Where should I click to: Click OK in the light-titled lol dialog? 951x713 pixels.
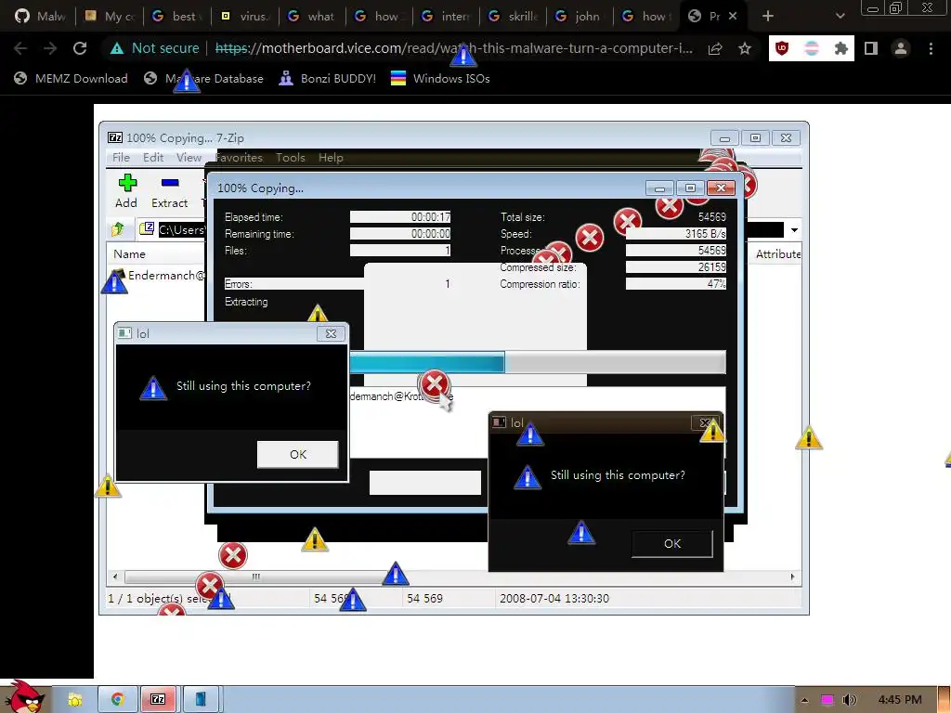298,454
